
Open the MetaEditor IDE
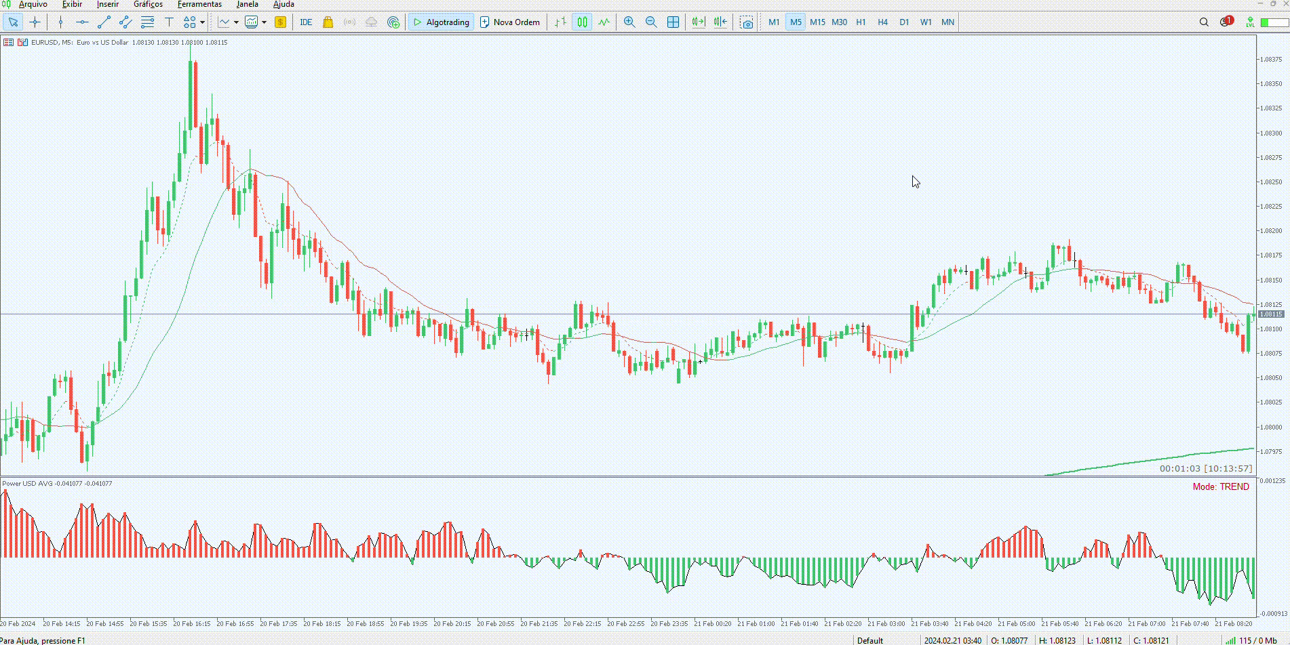[306, 22]
